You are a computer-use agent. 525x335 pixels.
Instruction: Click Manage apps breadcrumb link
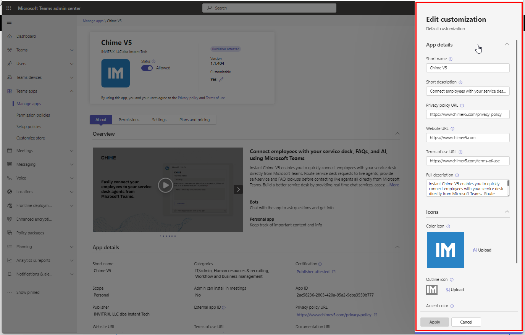(x=93, y=21)
